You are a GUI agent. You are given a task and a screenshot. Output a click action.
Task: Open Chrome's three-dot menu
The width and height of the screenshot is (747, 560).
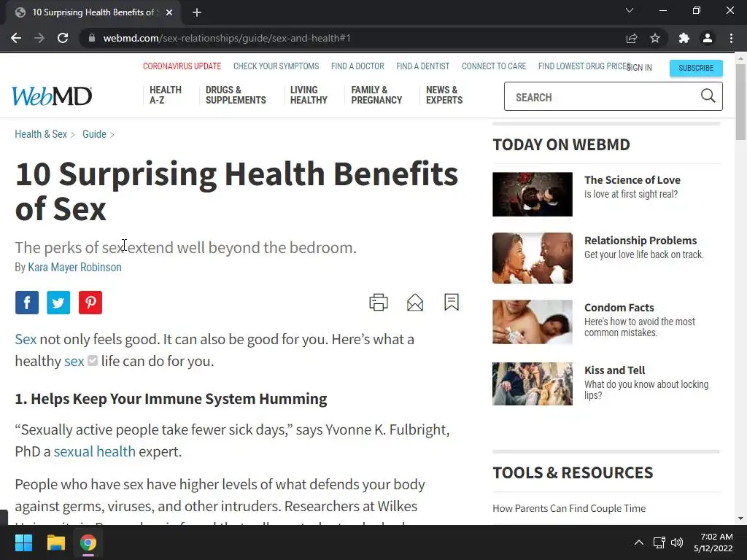tap(731, 38)
